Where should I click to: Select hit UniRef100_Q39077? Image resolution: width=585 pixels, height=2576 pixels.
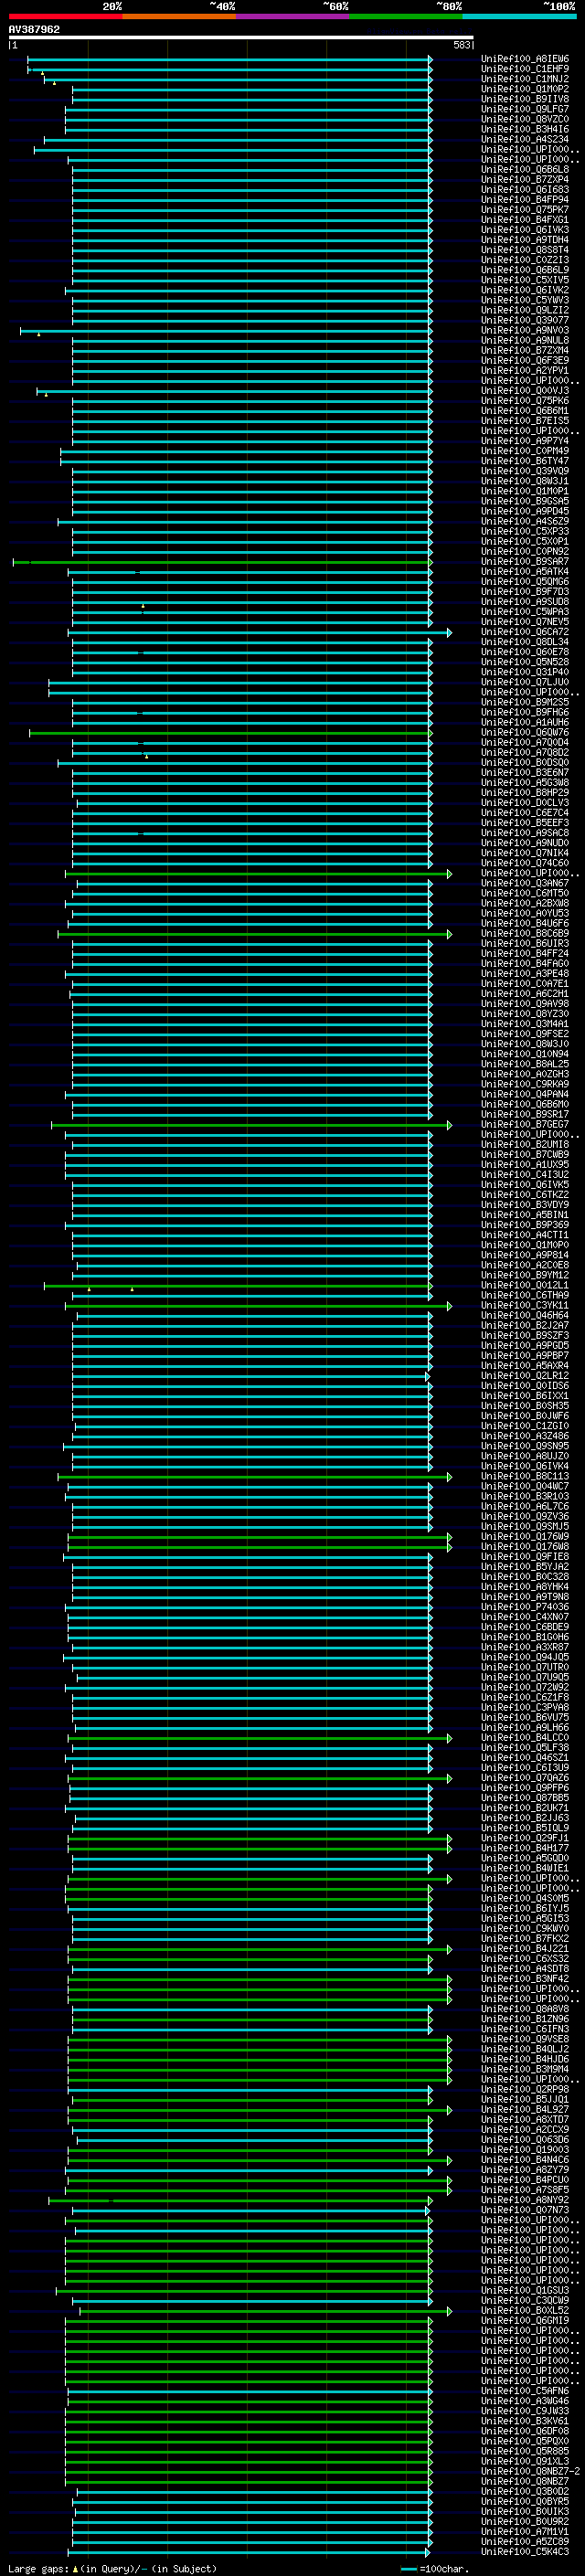click(525, 320)
